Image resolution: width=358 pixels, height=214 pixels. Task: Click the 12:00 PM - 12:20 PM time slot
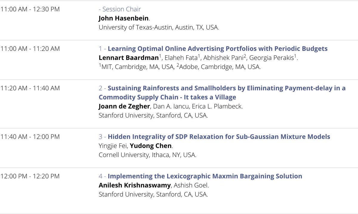pyautogui.click(x=30, y=176)
